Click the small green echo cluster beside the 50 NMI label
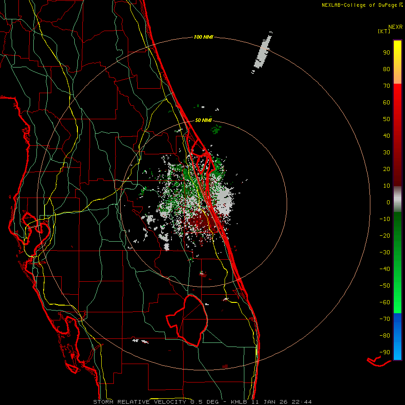The image size is (405, 405). pos(216,129)
